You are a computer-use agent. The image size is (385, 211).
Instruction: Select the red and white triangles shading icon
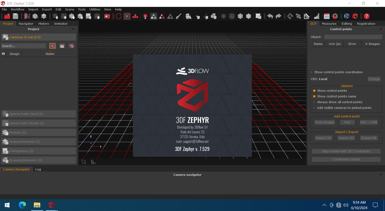[162, 16]
